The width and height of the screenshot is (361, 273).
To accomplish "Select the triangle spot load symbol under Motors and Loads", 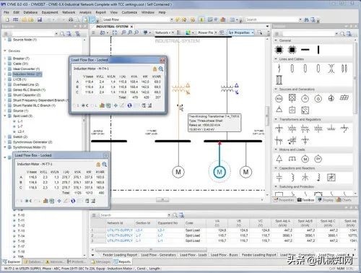I will point(279,159).
